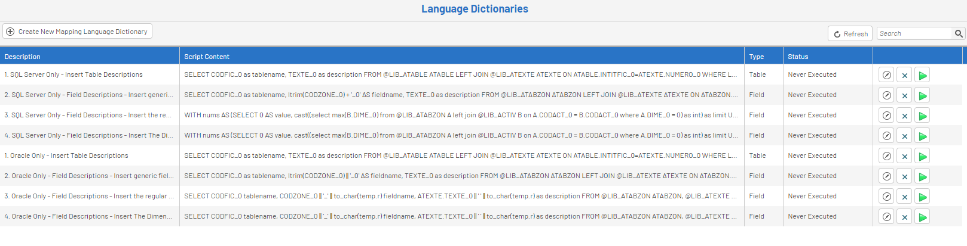This screenshot has height=246, width=967.
Task: Sort by the Status column header
Action: tap(798, 57)
